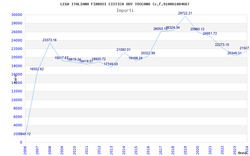Select the 19168.24 value label
The width and height of the screenshot is (250, 156).
(x=136, y=58)
